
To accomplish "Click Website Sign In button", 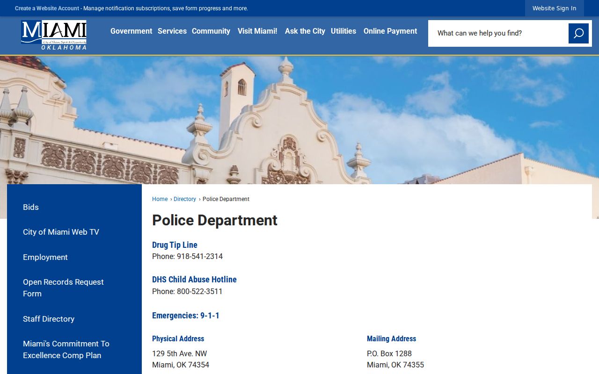I will (x=555, y=8).
